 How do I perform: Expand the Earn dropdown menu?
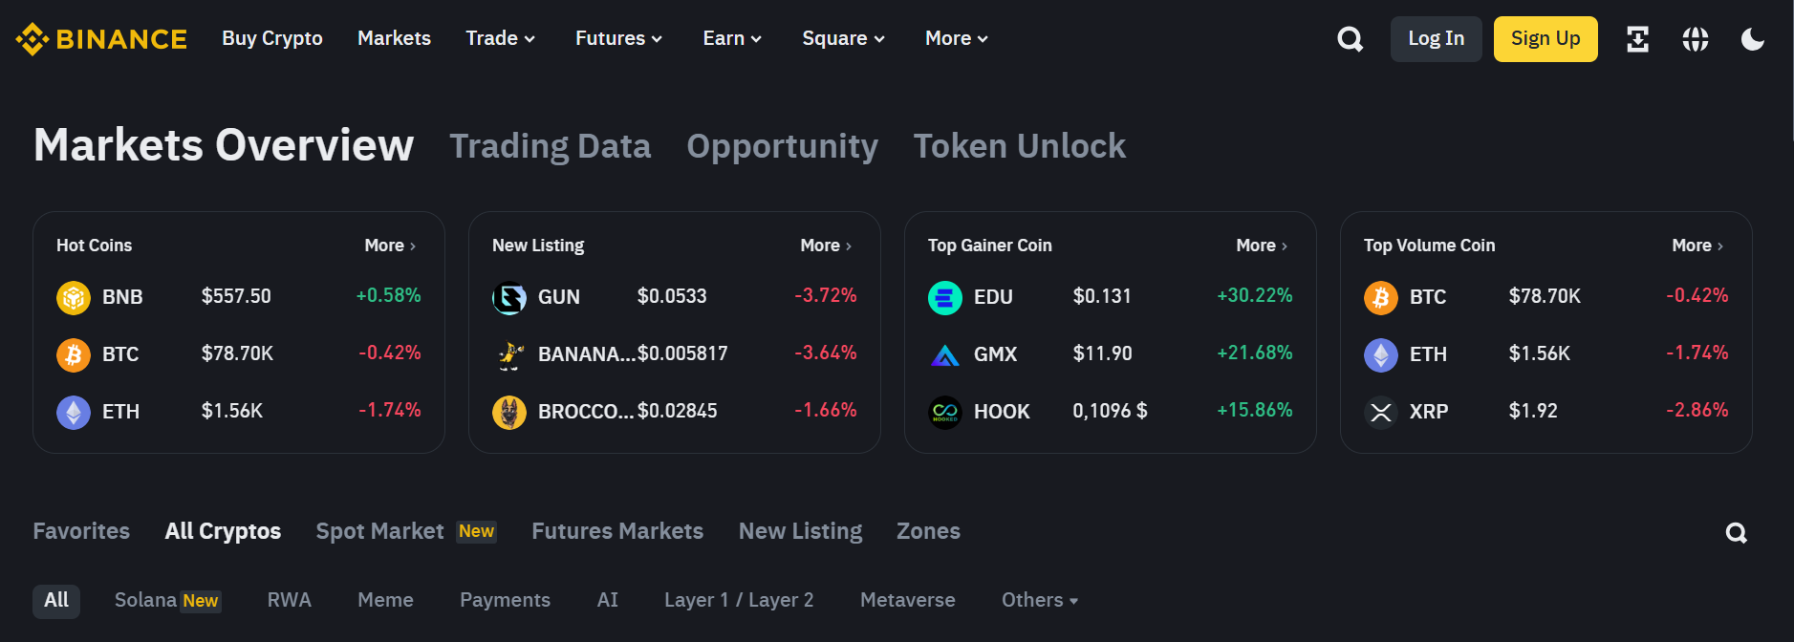tap(732, 38)
